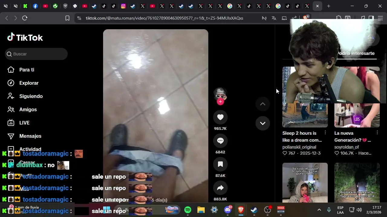Bookmark this page in the toolbar
387x217 pixels.
(x=67, y=18)
